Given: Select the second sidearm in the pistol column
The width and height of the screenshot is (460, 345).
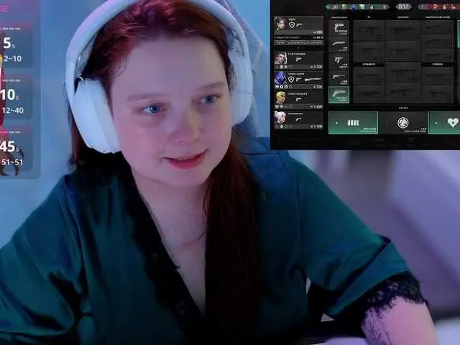Looking at the screenshot, I should 339,45.
